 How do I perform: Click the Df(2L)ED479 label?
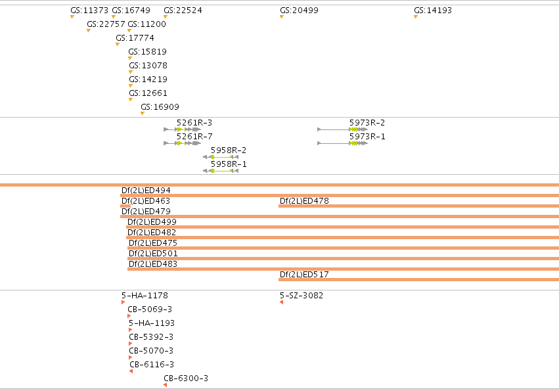[146, 212]
